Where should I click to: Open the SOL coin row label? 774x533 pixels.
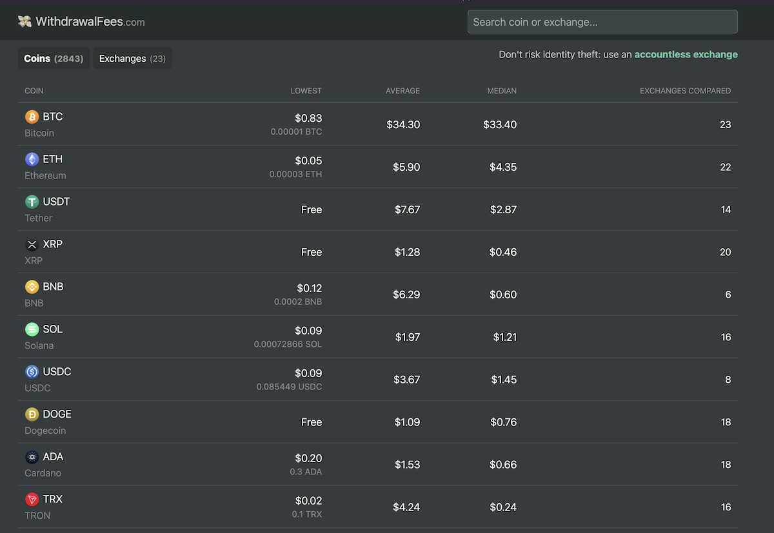pos(53,329)
